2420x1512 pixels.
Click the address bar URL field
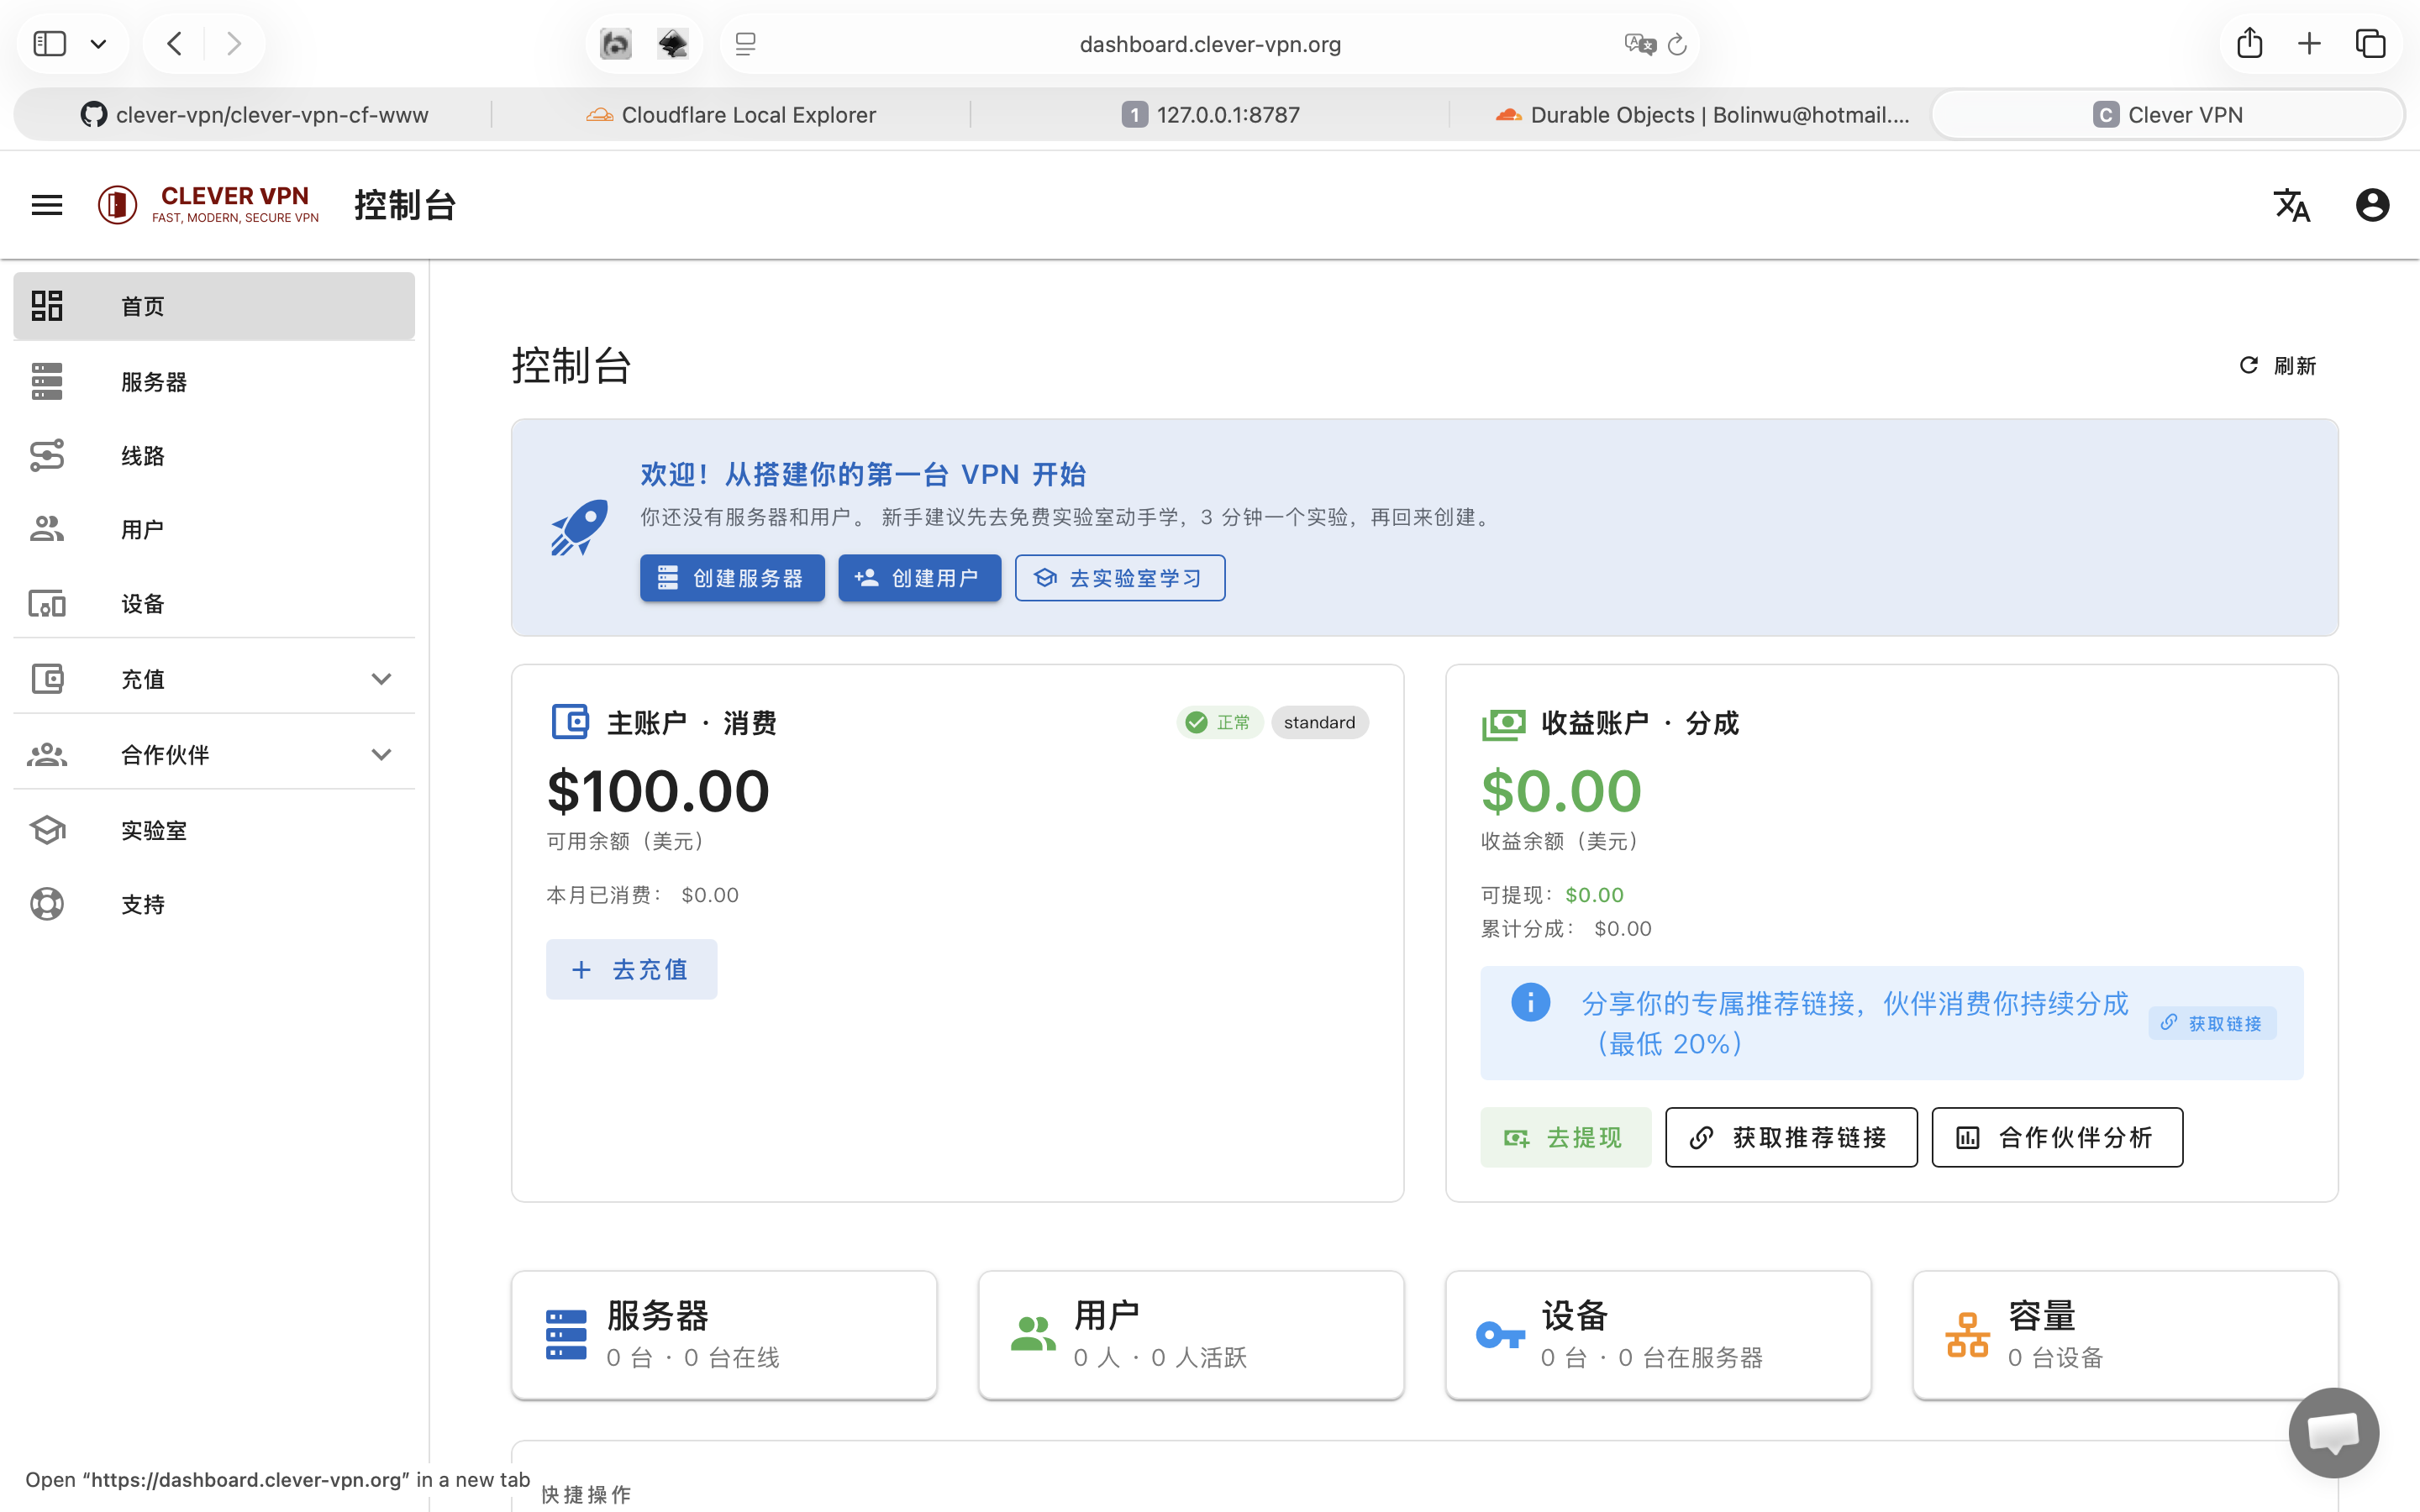pos(1210,44)
